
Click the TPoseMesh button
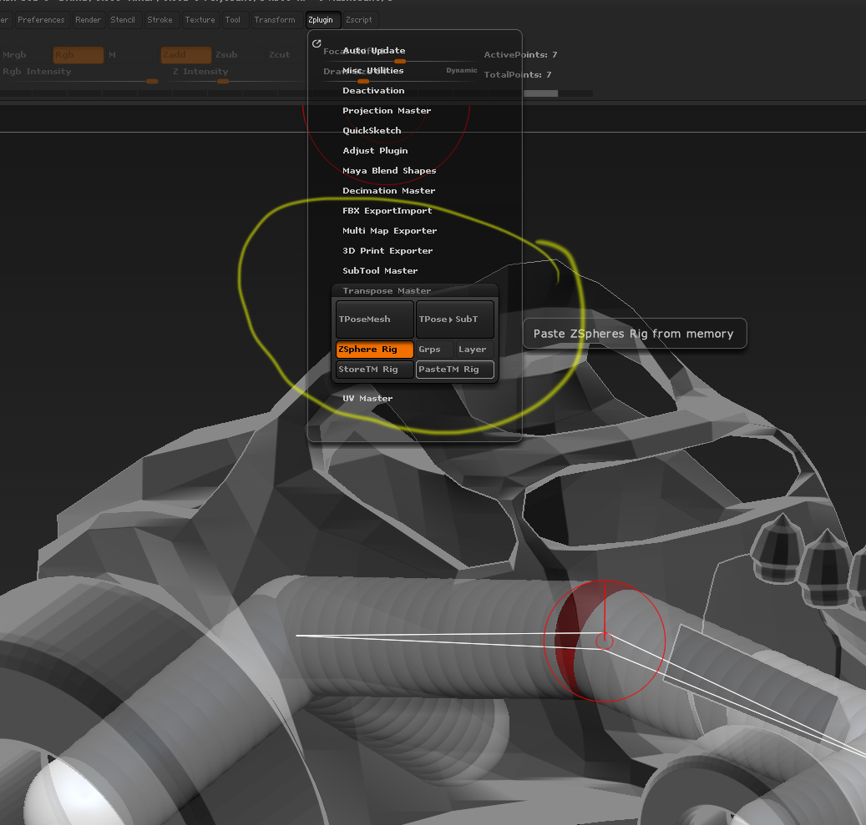tap(374, 319)
